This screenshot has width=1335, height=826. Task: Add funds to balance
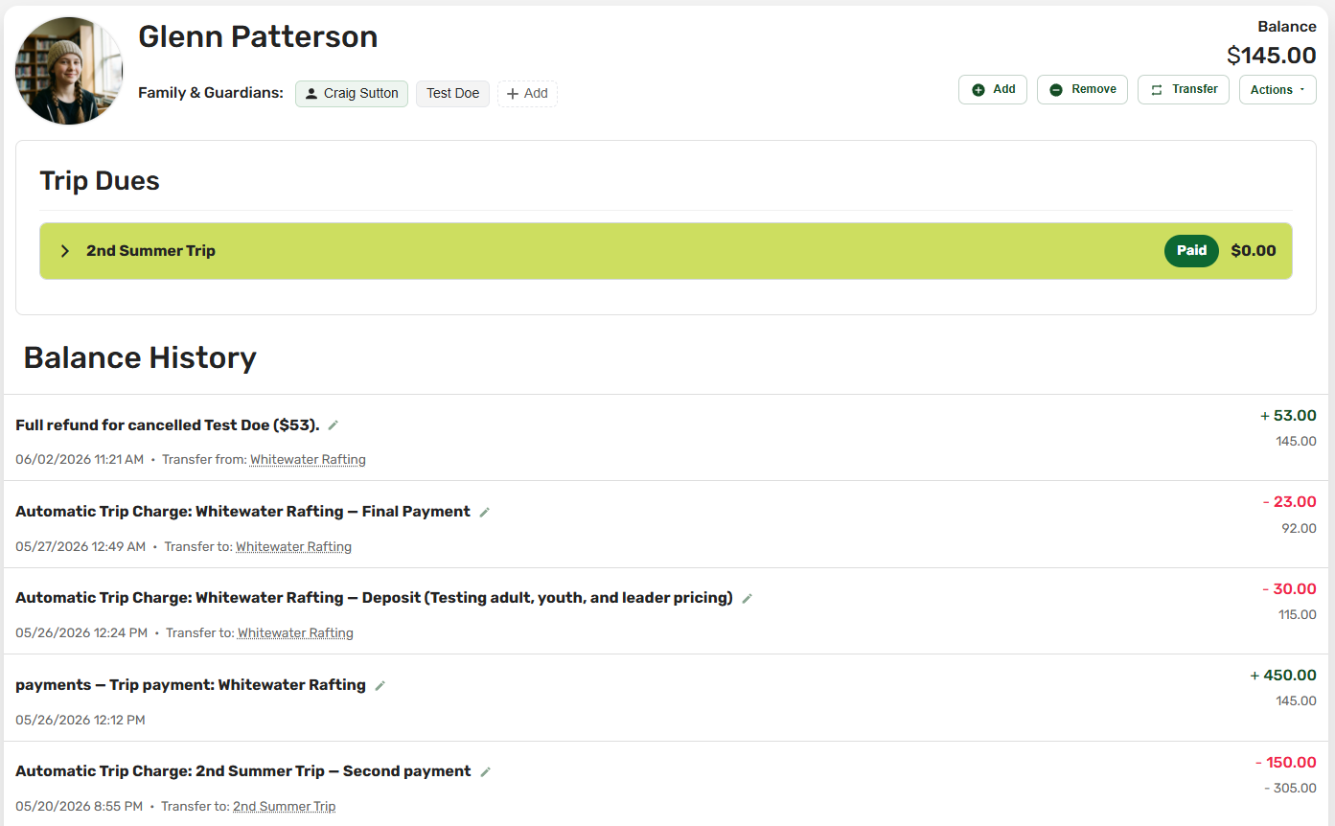[x=993, y=89]
